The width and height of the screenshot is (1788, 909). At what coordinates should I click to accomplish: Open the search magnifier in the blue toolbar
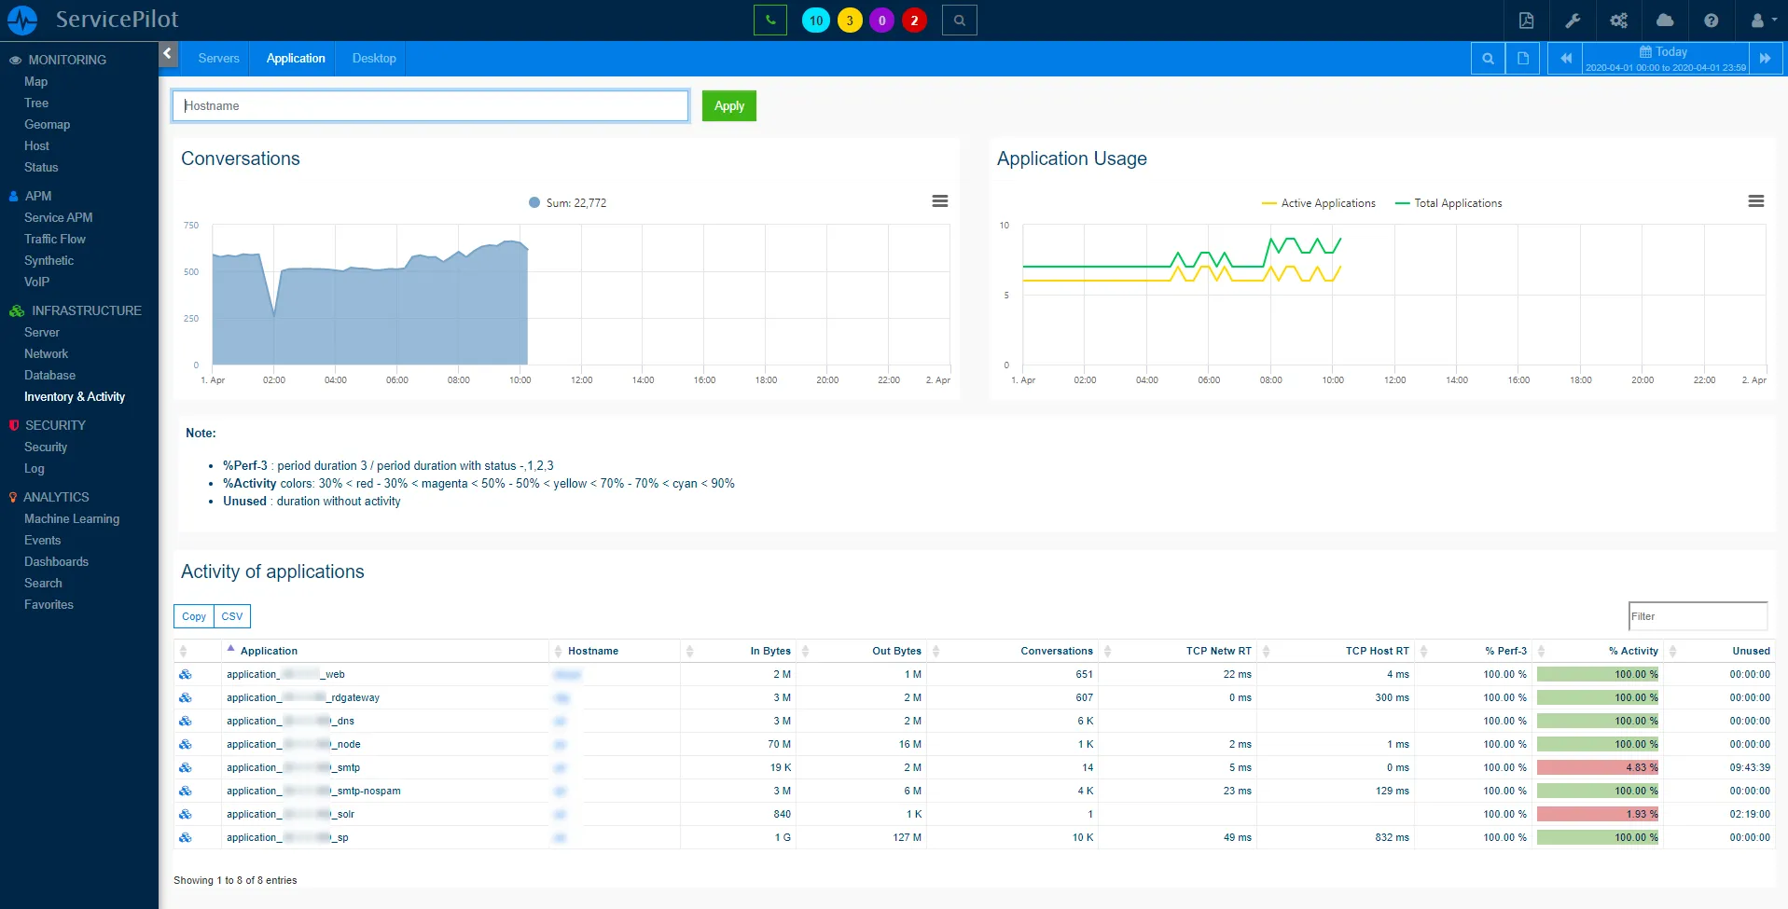[1488, 58]
